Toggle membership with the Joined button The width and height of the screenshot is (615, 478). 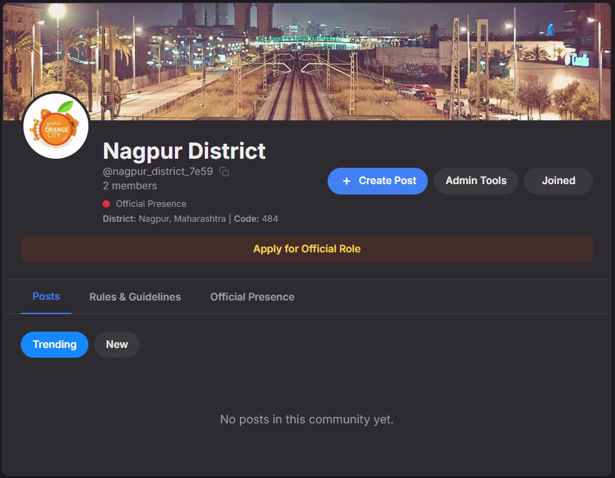point(558,181)
